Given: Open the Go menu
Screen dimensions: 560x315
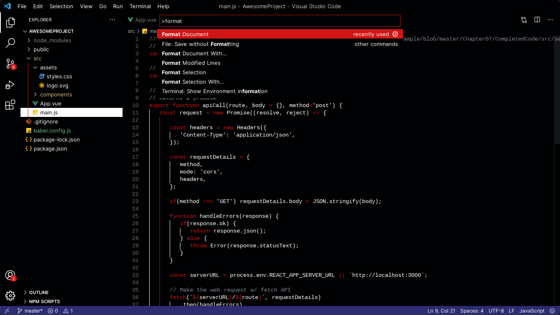Looking at the screenshot, I should [x=103, y=6].
